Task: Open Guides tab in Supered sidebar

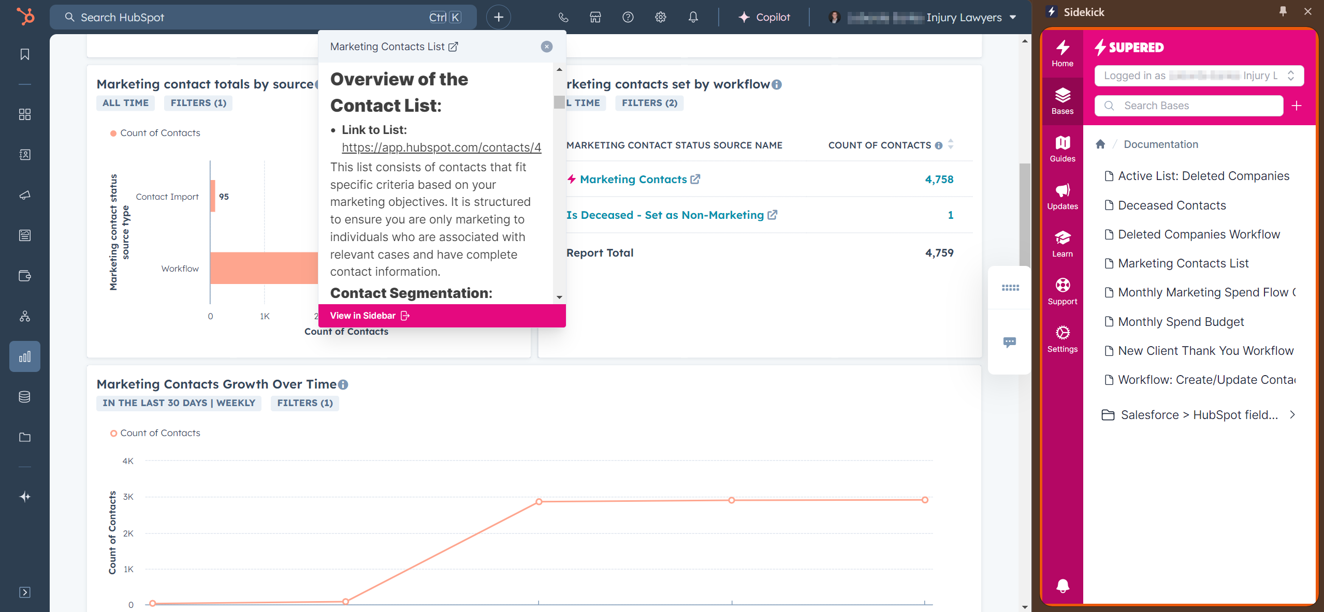Action: point(1063,149)
